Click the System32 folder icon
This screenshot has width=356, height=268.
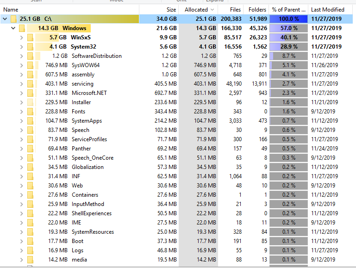30,47
